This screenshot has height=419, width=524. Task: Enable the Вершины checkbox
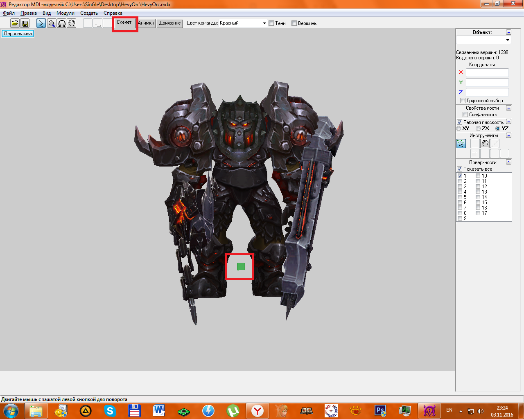(294, 23)
